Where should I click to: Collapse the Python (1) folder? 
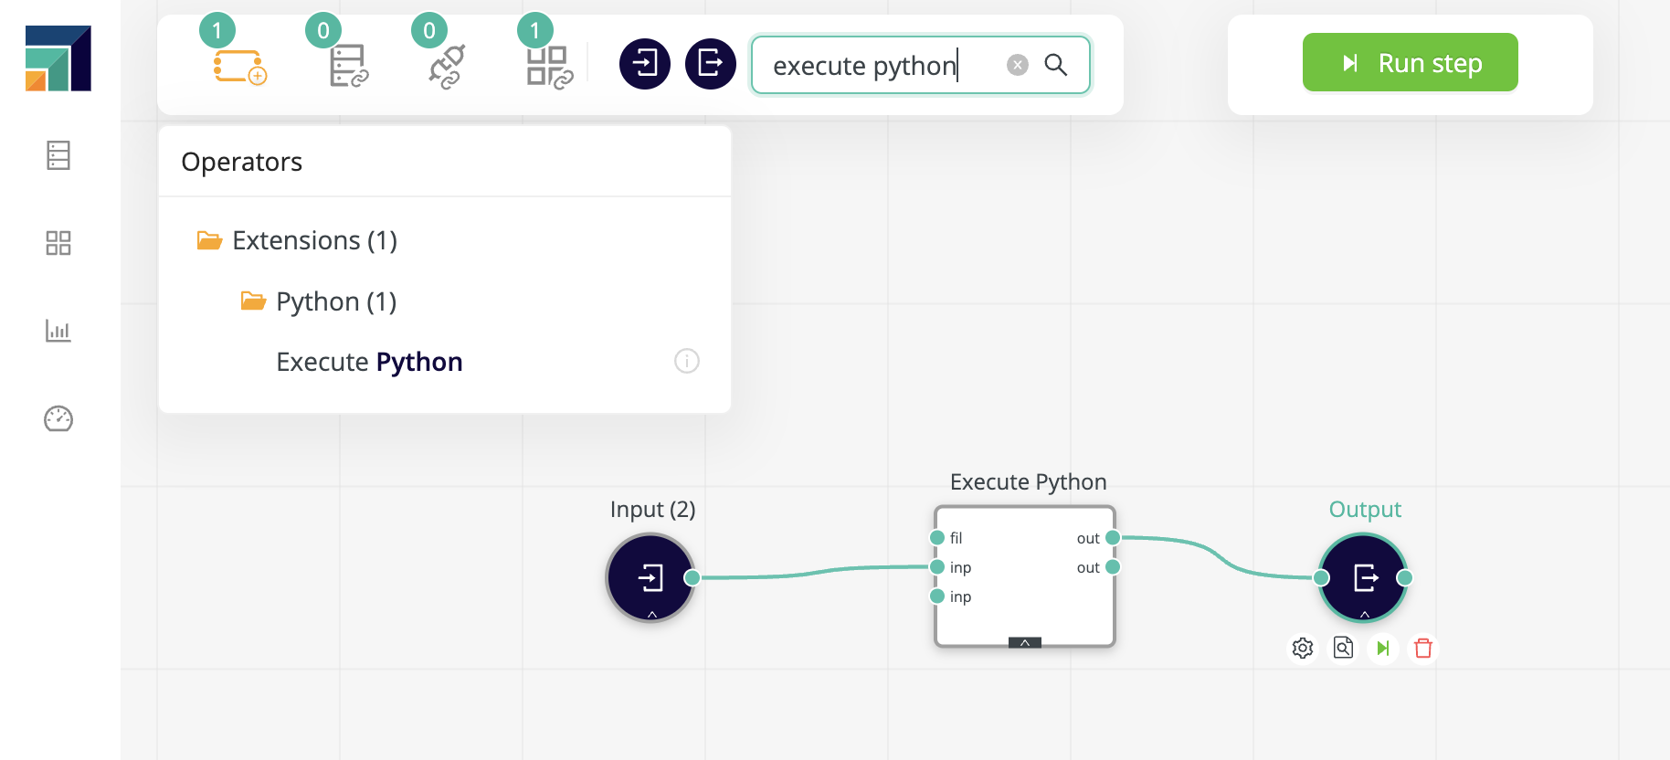click(254, 301)
